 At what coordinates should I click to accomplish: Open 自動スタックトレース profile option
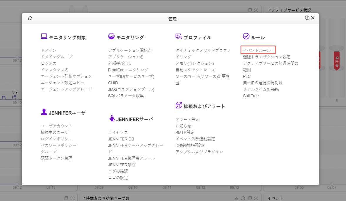pyautogui.click(x=195, y=70)
